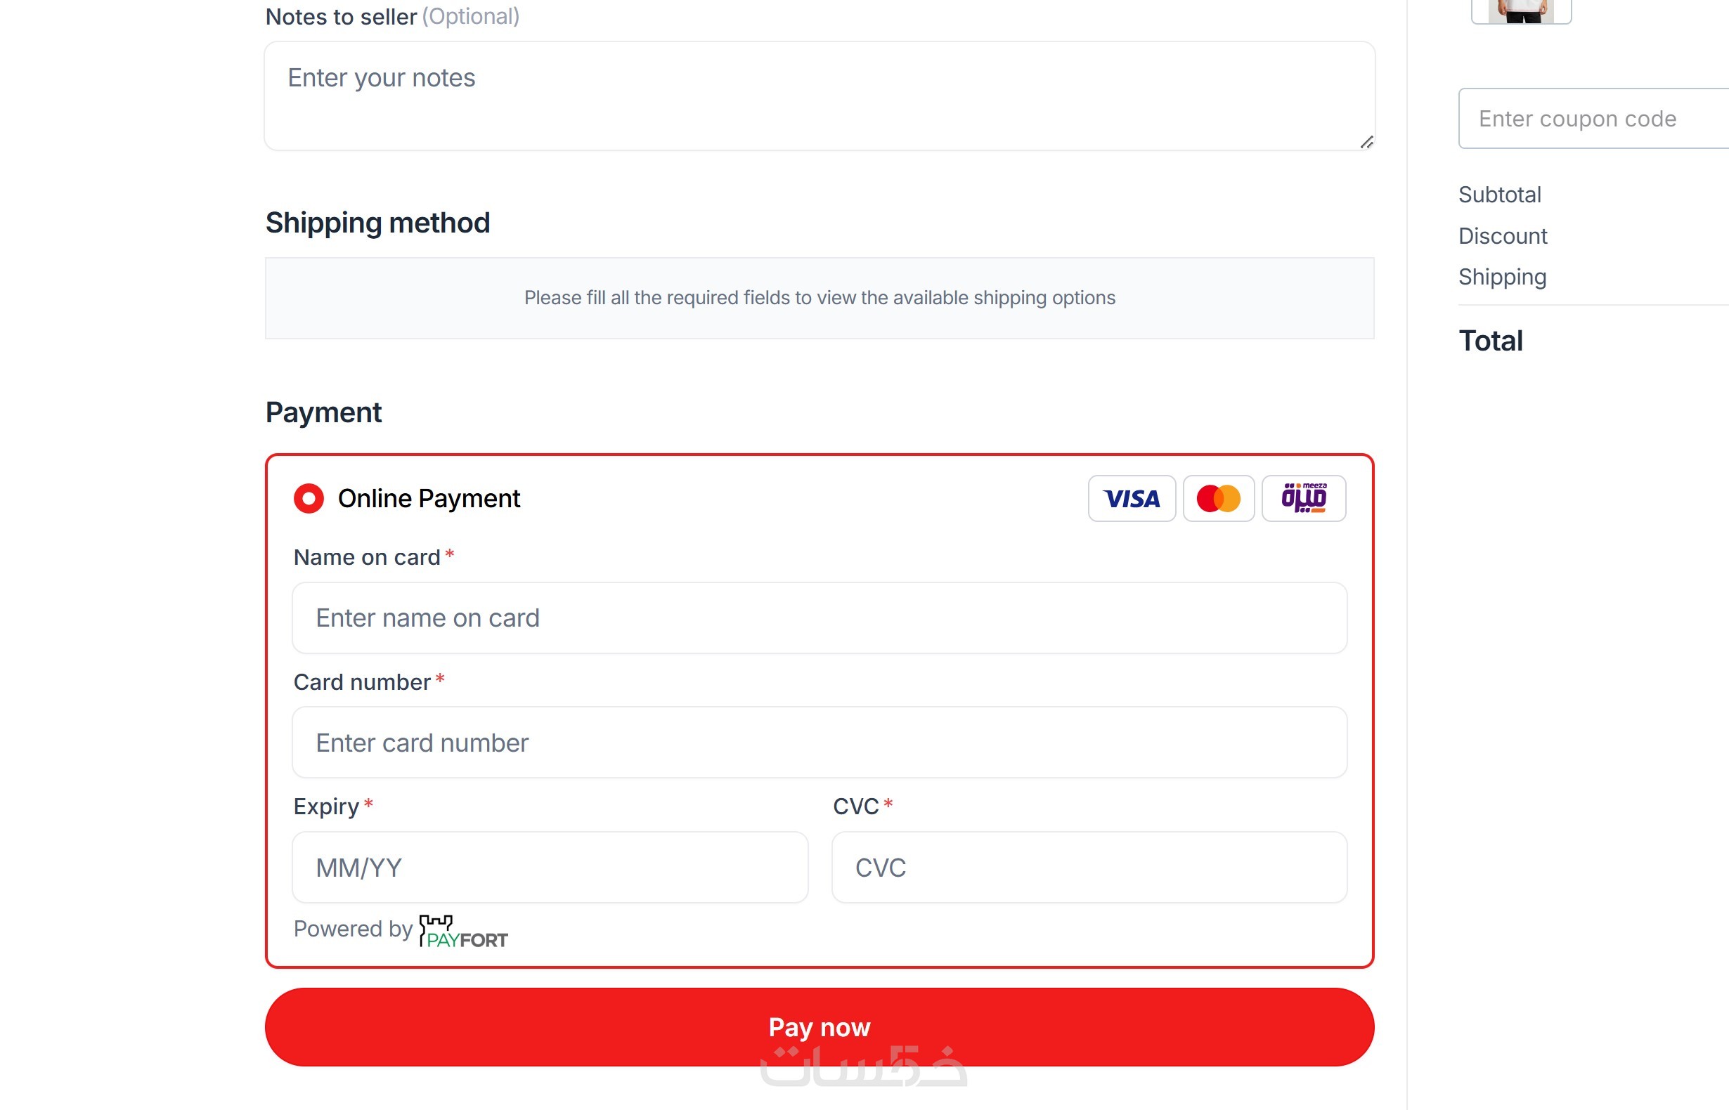The image size is (1729, 1110).
Task: Click the Notes to seller text area
Action: 818,96
